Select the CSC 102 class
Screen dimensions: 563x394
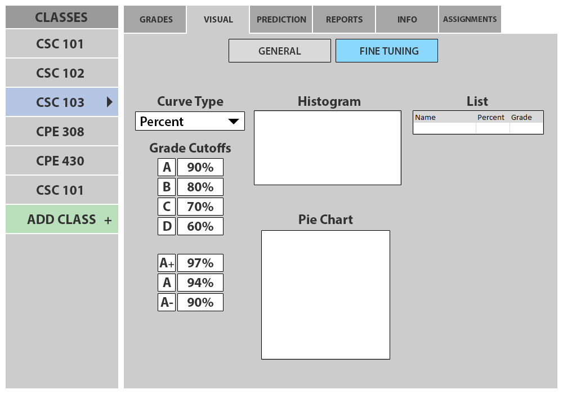point(61,73)
